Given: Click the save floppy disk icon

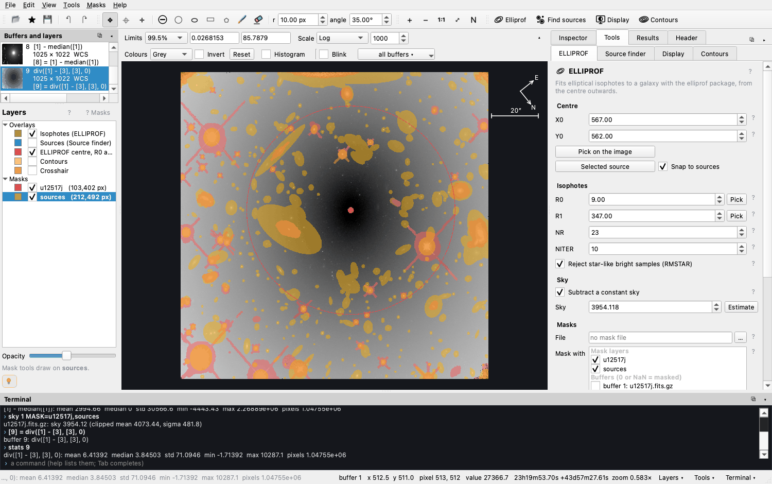Looking at the screenshot, I should coord(47,20).
